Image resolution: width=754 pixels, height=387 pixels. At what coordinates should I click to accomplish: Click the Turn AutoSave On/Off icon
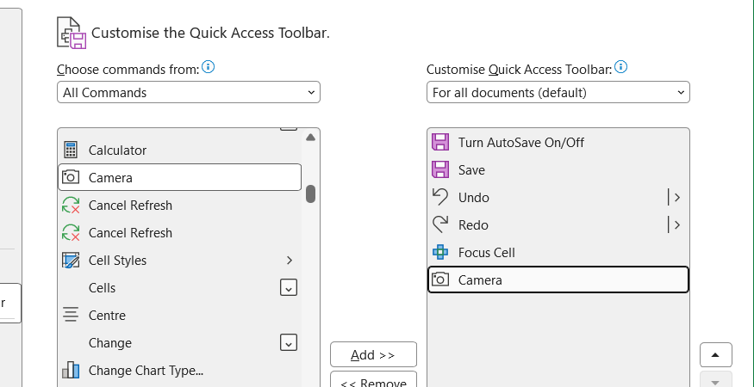click(440, 143)
